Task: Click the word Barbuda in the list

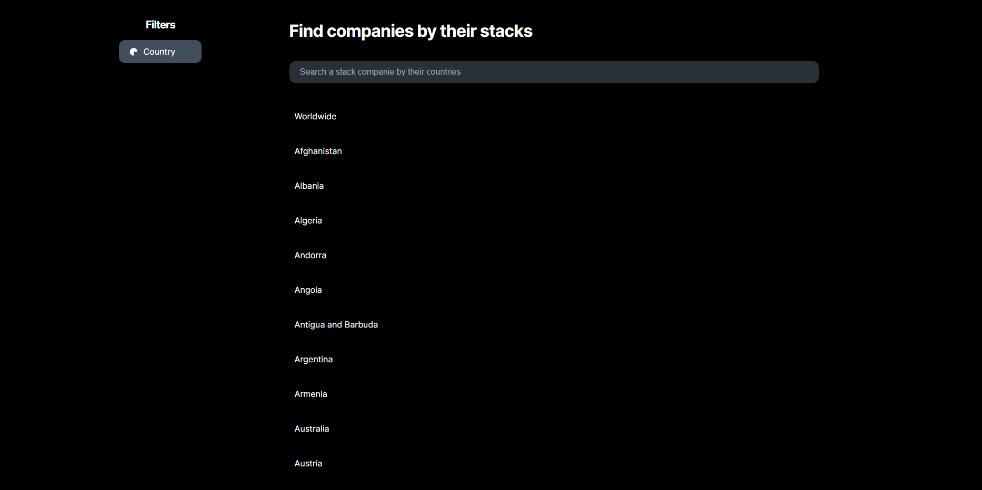Action: click(x=361, y=325)
